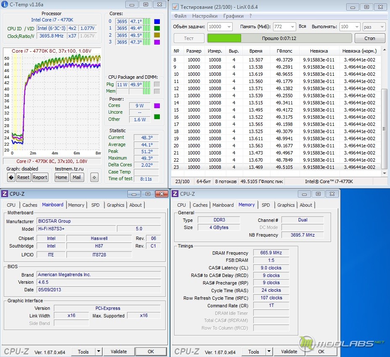Switch to Caches tab in Mainboard CPU-Z window
Viewport: 390px width, 357px height.
pos(30,205)
